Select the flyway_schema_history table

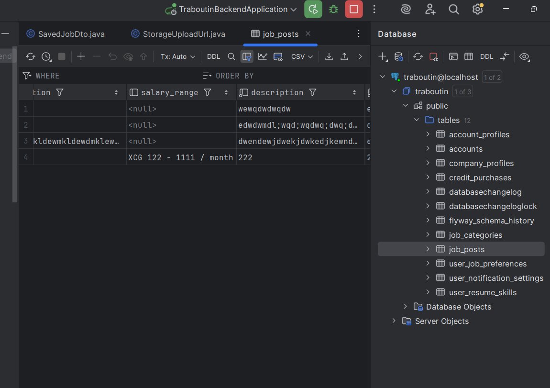click(x=491, y=221)
